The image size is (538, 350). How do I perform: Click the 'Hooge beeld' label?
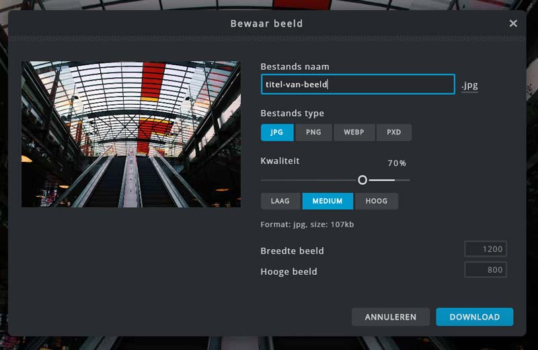click(289, 272)
